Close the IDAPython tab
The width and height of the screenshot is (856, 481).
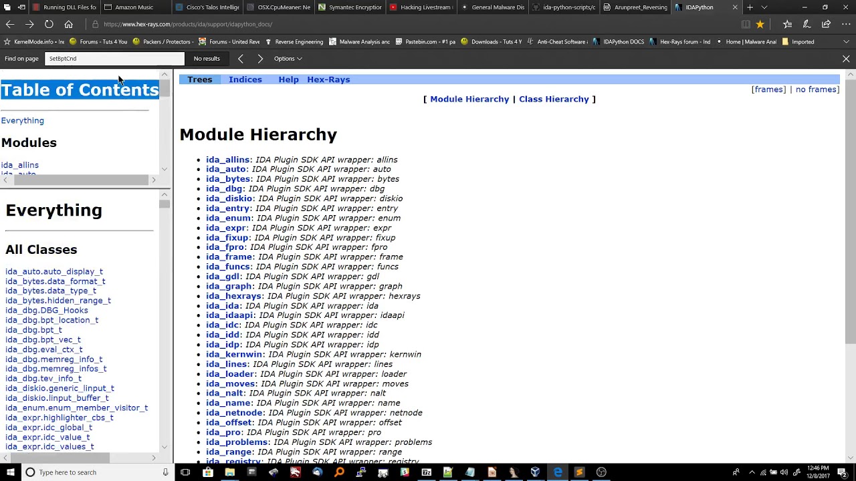point(735,7)
